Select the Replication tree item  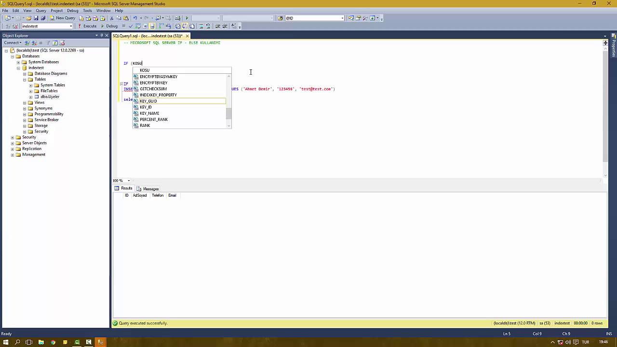(32, 149)
